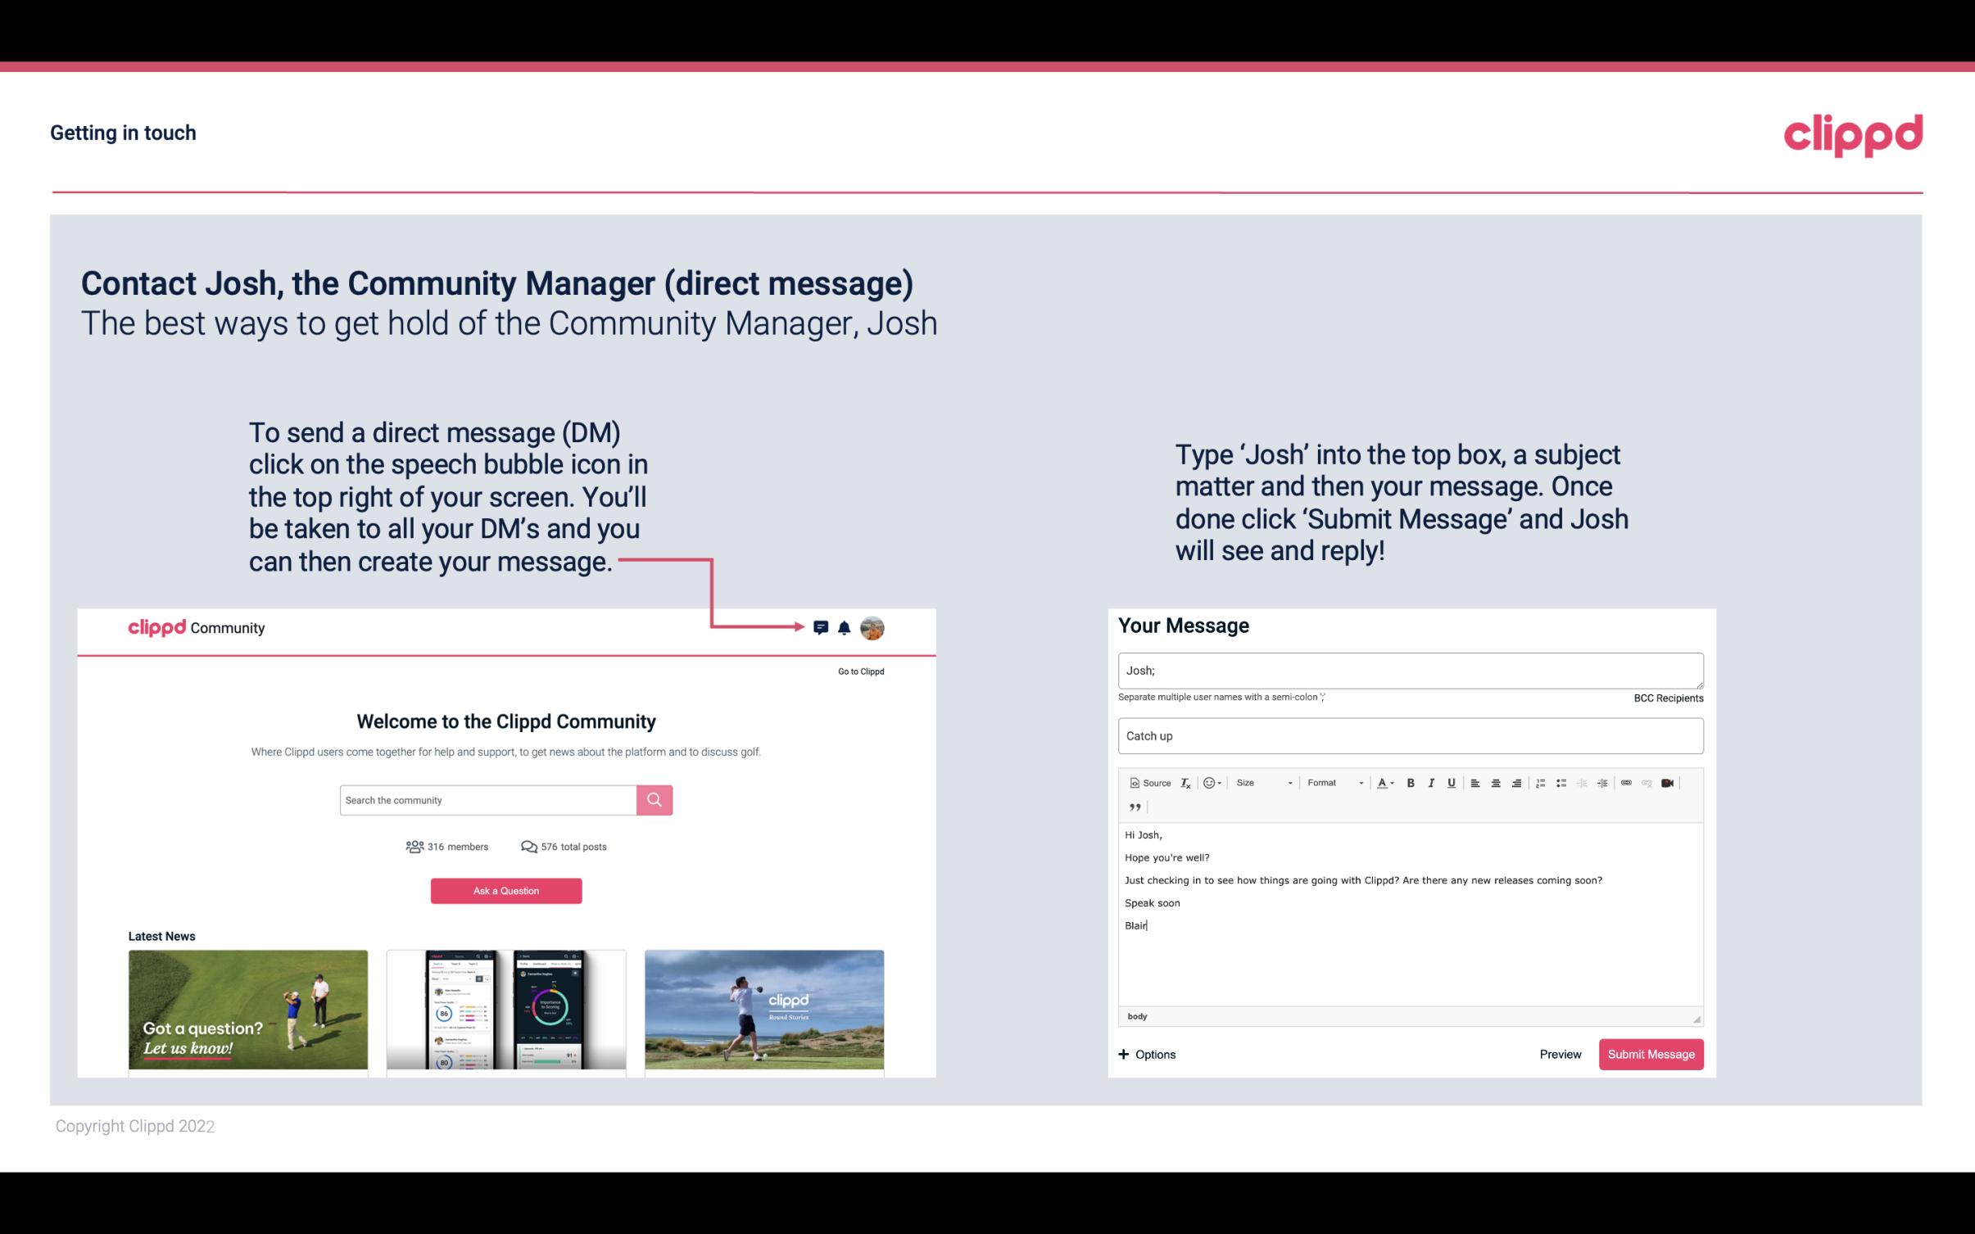
Task: Click the 'Go to Clippd' menu link
Action: [x=858, y=671]
